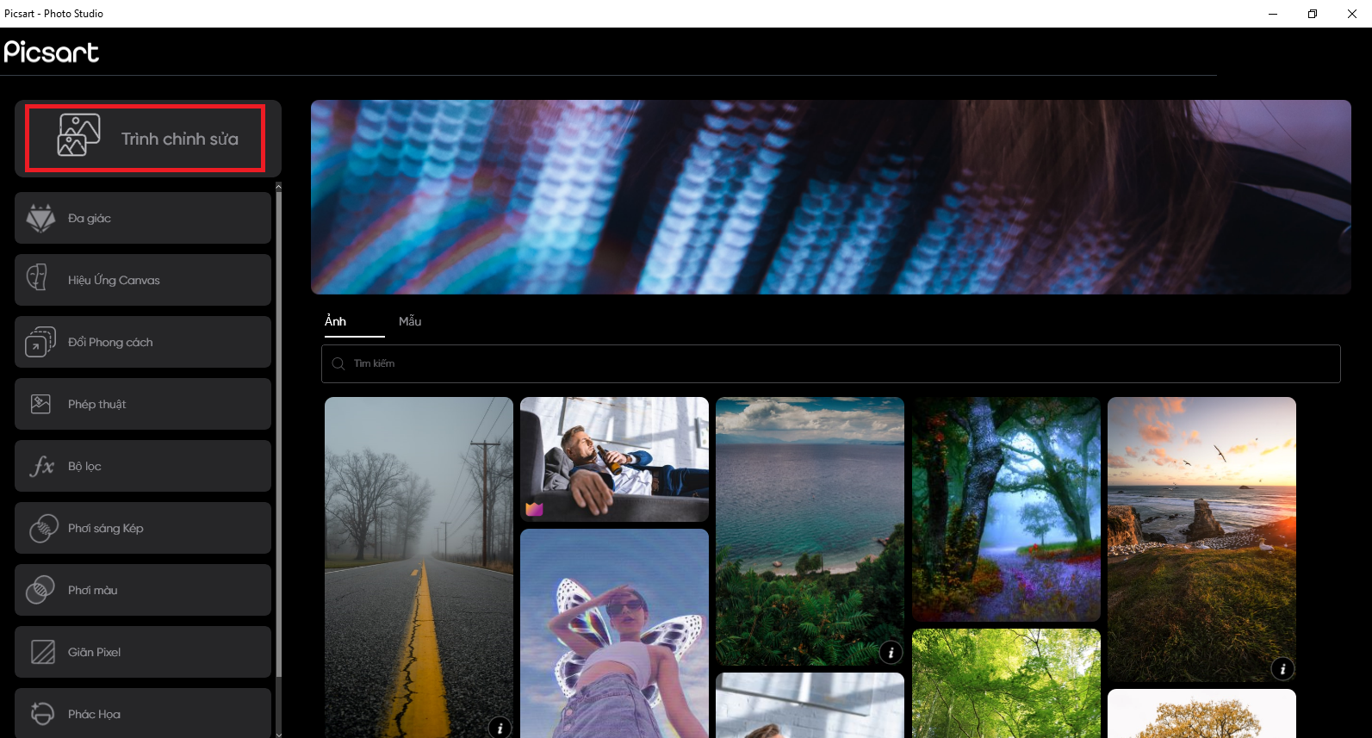1372x738 pixels.
Task: Open Hiệu Ứng Canvas effect
Action: 143,280
